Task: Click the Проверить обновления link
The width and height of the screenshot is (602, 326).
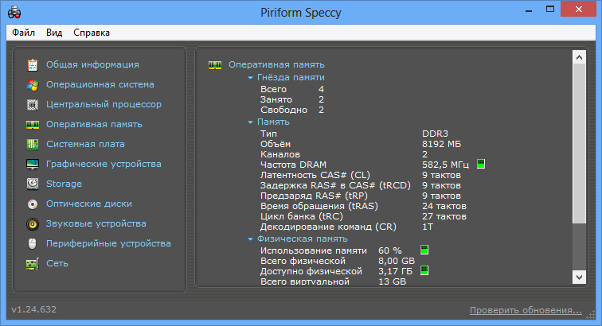Action: pos(526,310)
